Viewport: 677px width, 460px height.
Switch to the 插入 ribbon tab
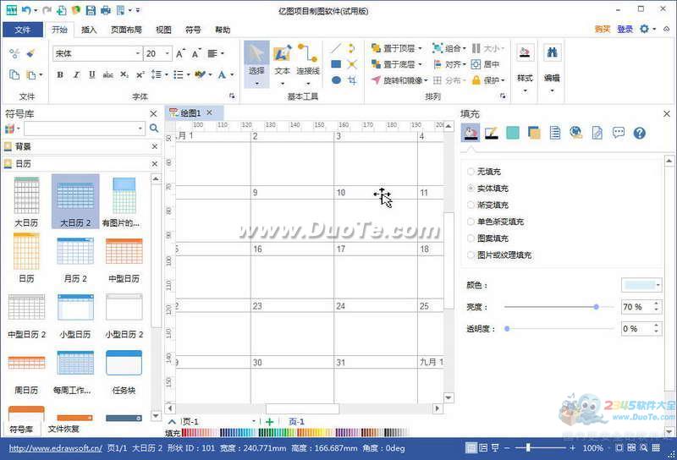tap(89, 30)
